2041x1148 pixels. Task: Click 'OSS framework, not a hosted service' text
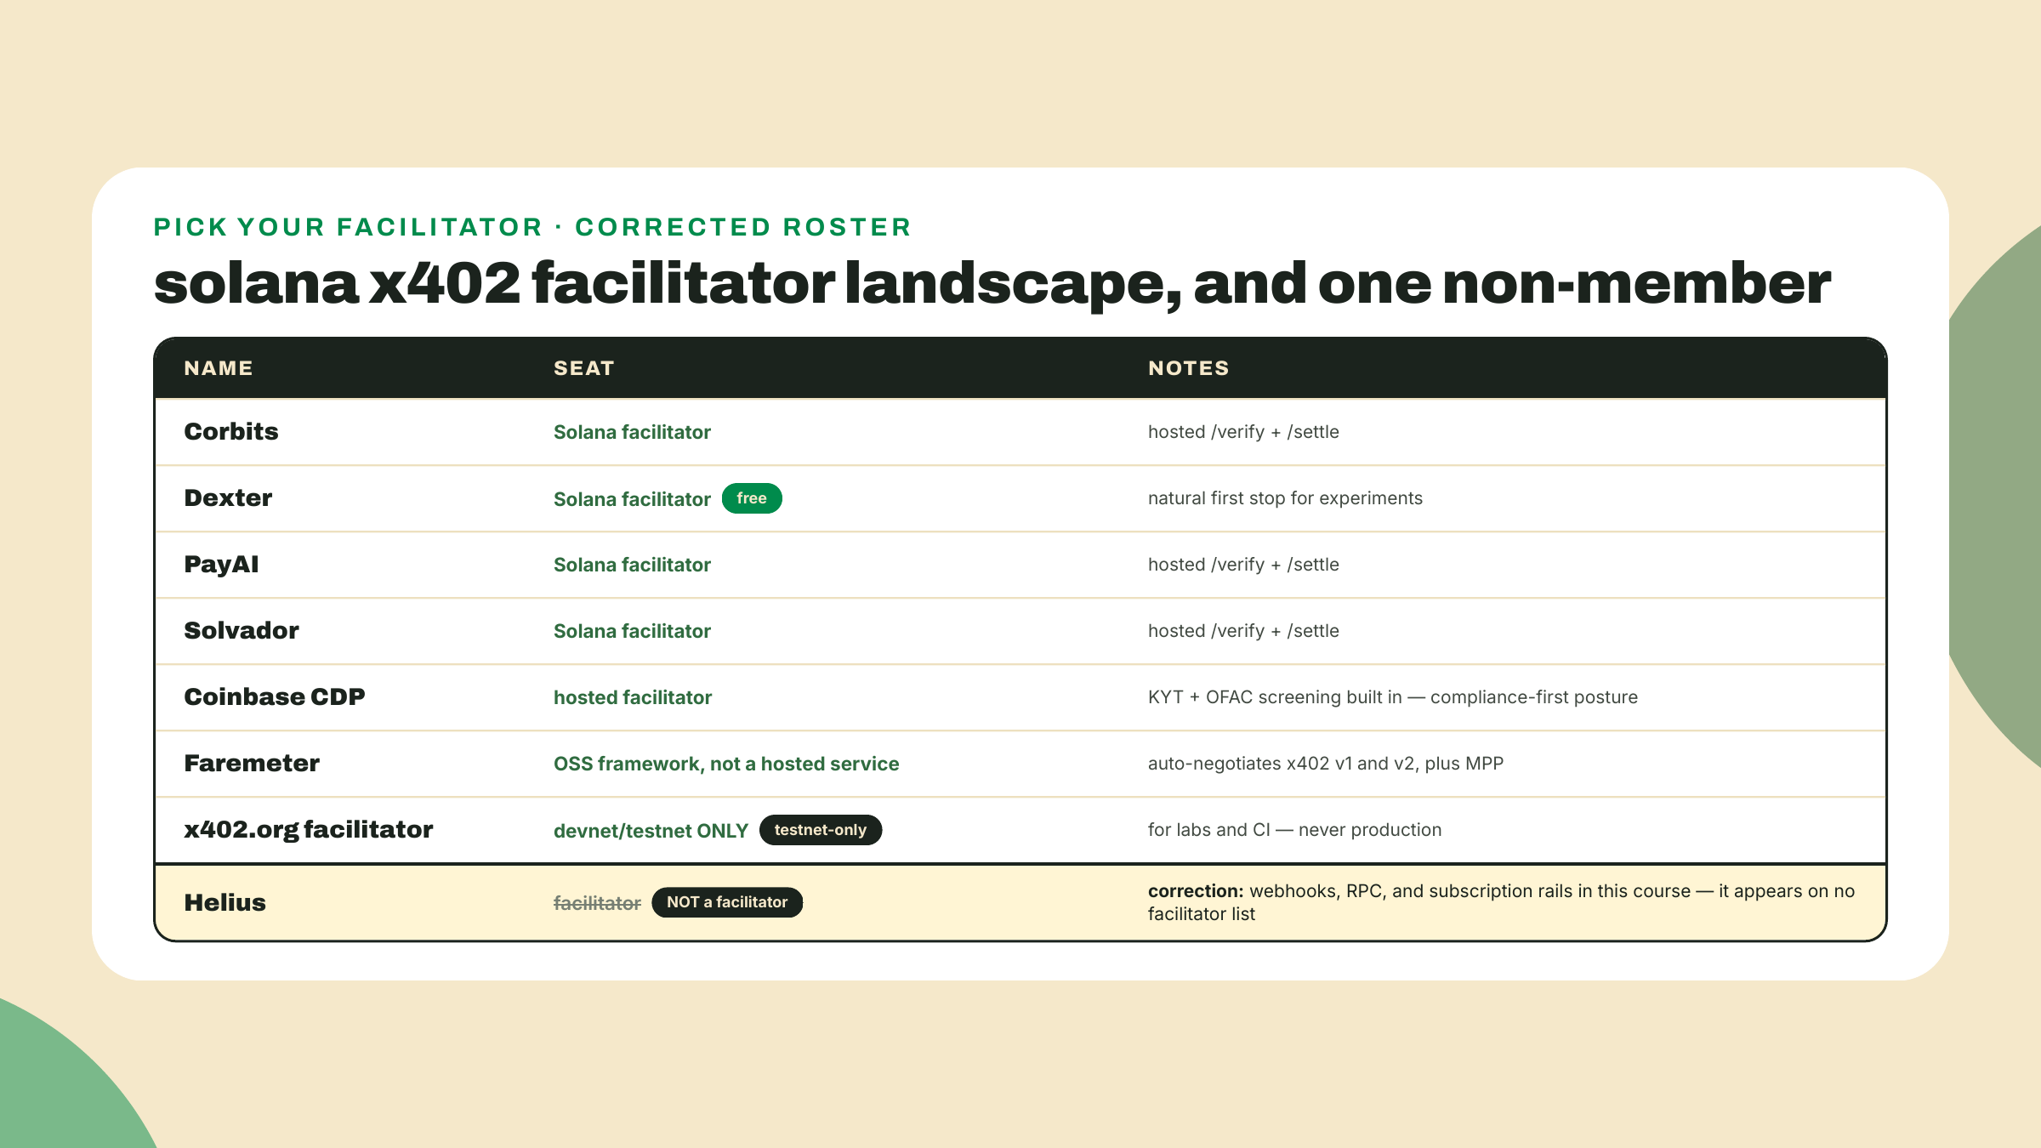tap(726, 764)
